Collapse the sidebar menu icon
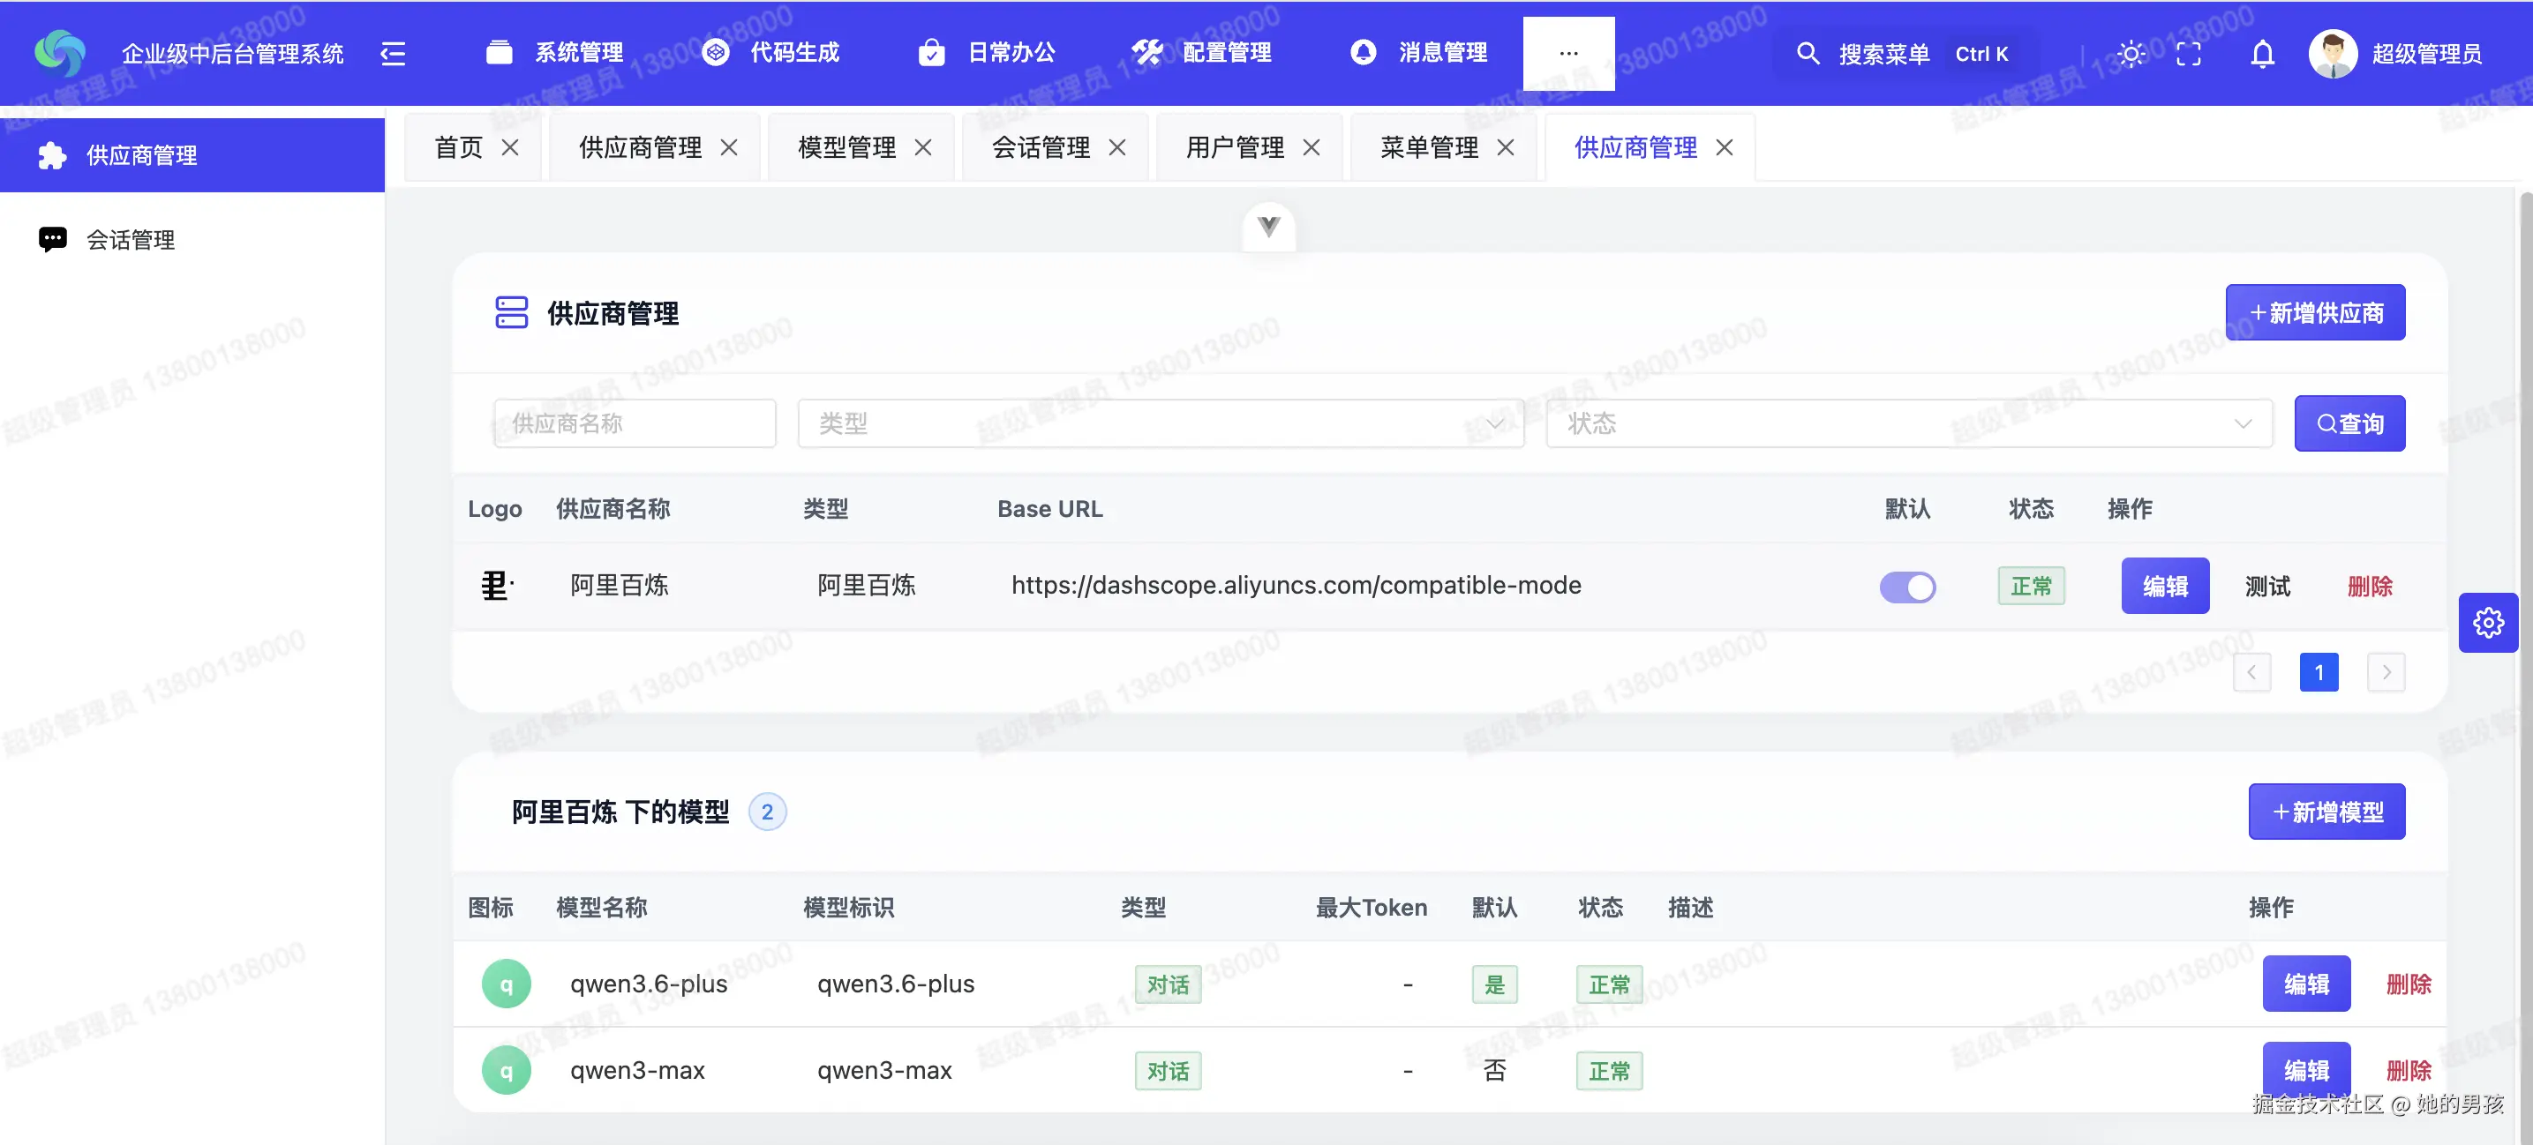This screenshot has height=1145, width=2533. click(394, 53)
